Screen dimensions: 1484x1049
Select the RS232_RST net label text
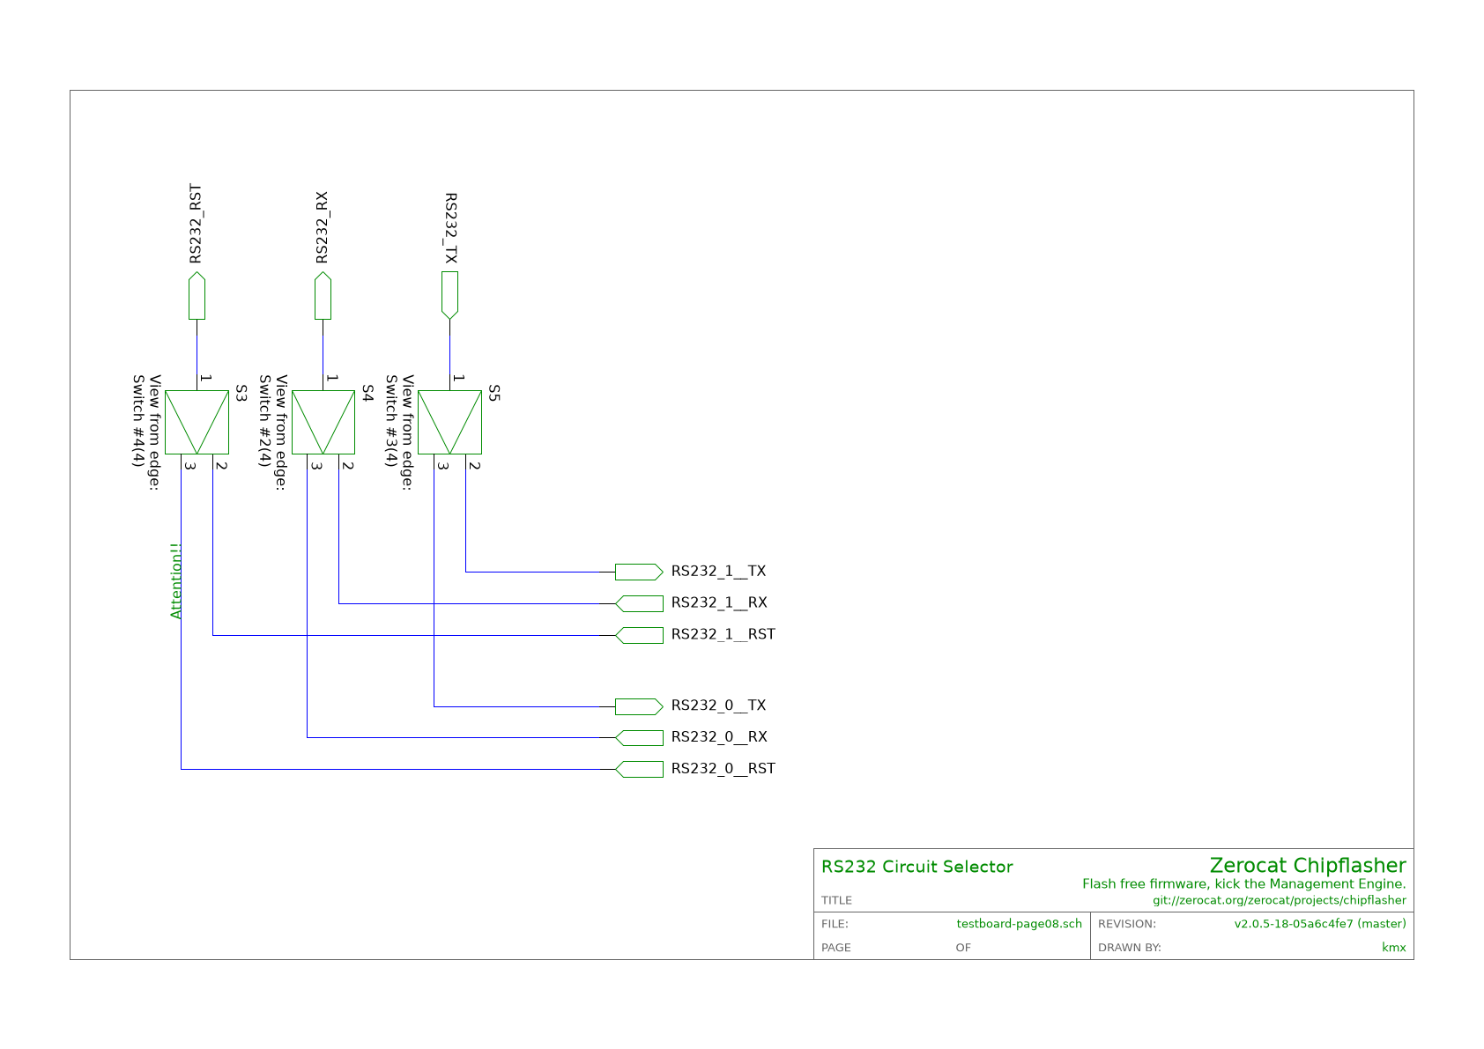pos(196,224)
